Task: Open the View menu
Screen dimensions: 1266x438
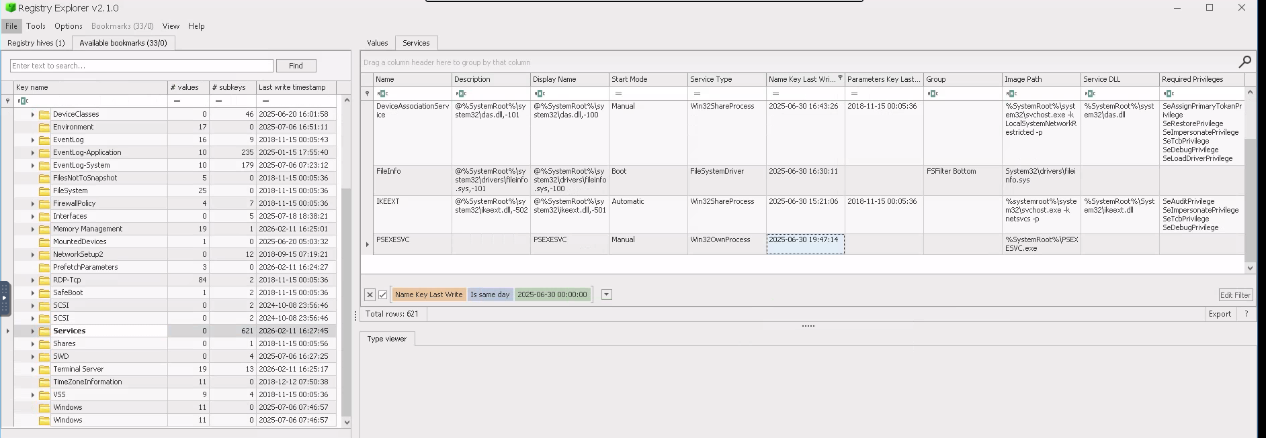Action: 171,26
